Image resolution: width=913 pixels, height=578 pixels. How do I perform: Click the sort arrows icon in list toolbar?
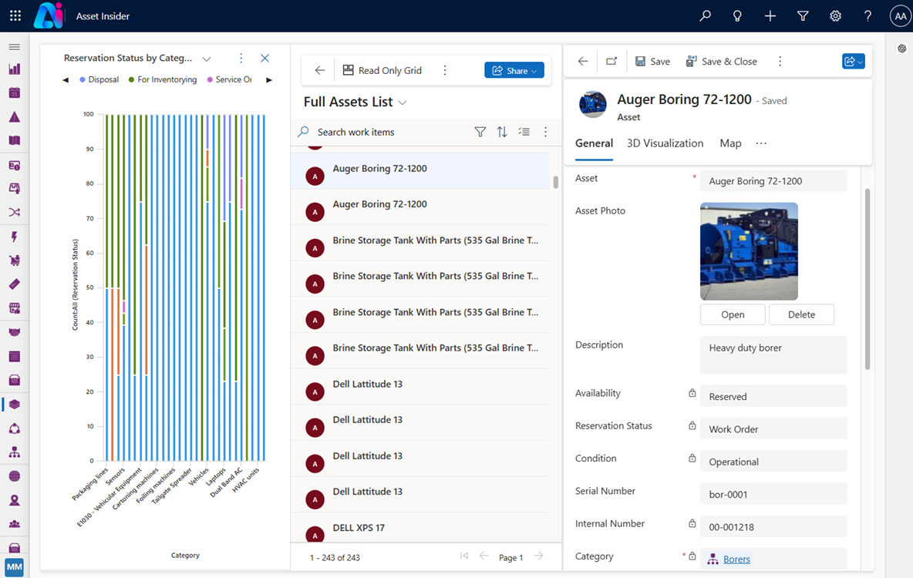[502, 132]
